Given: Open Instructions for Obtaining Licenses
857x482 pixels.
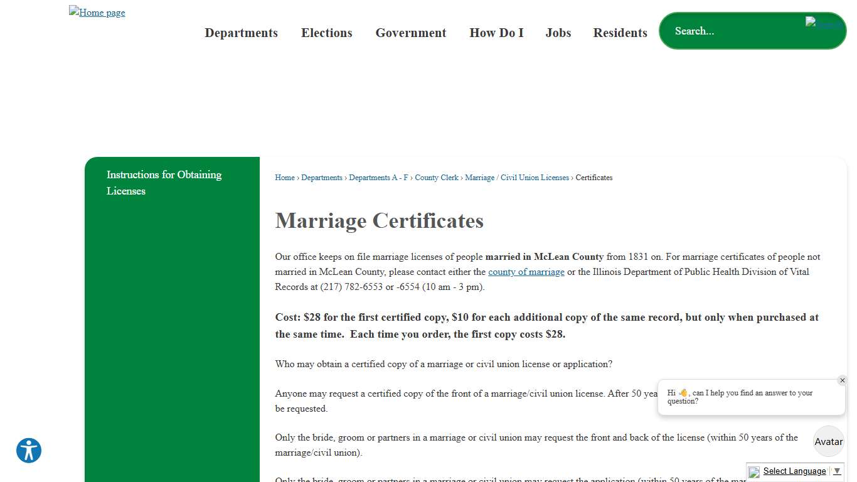Looking at the screenshot, I should [x=164, y=183].
